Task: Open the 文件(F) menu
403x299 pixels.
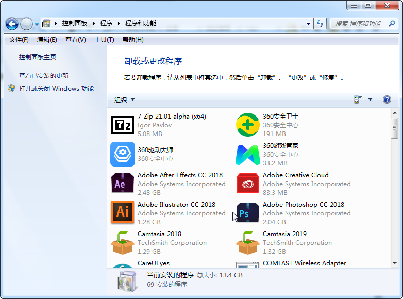Action: 19,40
